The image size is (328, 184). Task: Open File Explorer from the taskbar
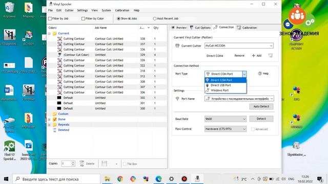point(107,179)
